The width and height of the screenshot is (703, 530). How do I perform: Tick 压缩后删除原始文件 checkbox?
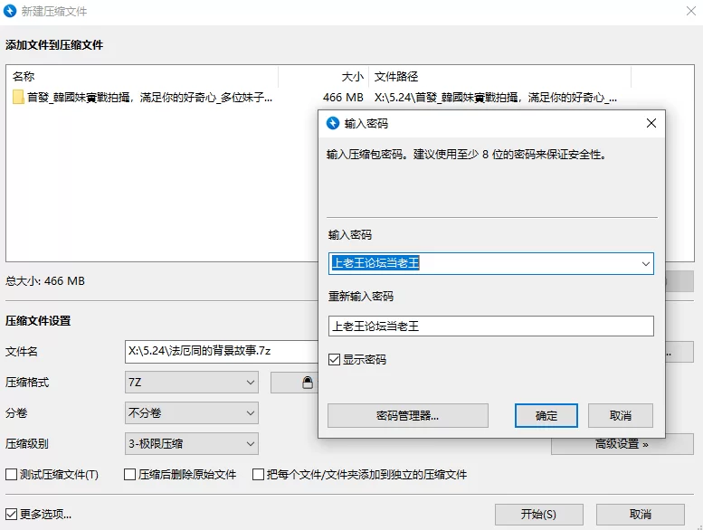pyautogui.click(x=129, y=475)
